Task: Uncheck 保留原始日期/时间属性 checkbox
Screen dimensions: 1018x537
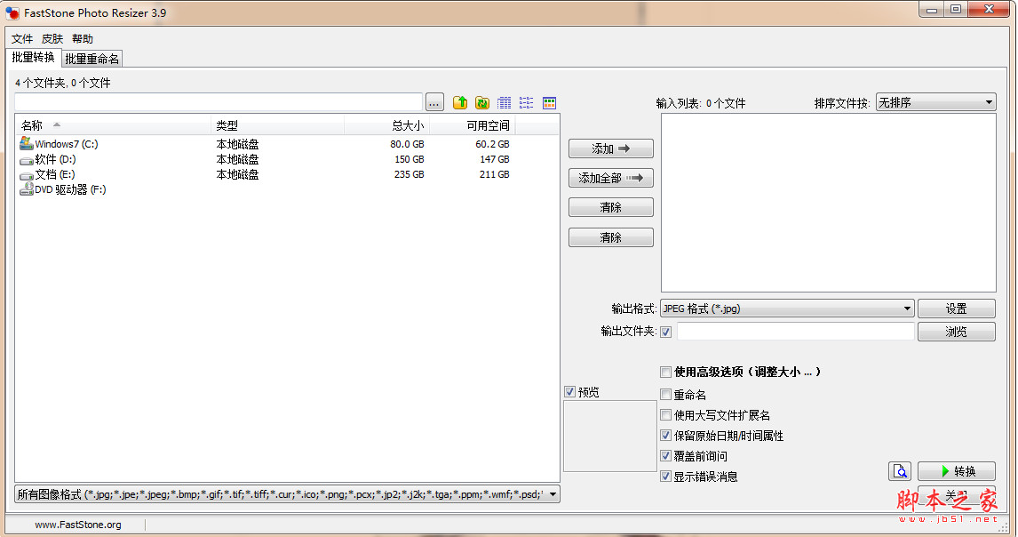Action: [x=666, y=435]
